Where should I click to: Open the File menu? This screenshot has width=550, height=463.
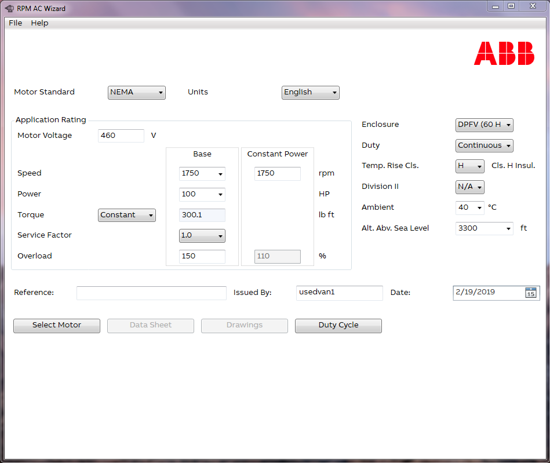(16, 23)
